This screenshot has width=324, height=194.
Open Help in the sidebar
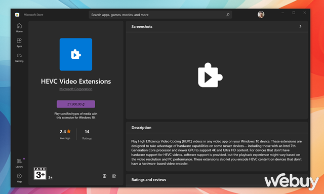tap(19, 178)
